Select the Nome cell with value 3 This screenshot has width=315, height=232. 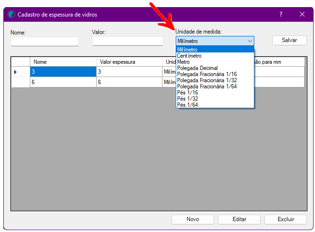pos(63,71)
